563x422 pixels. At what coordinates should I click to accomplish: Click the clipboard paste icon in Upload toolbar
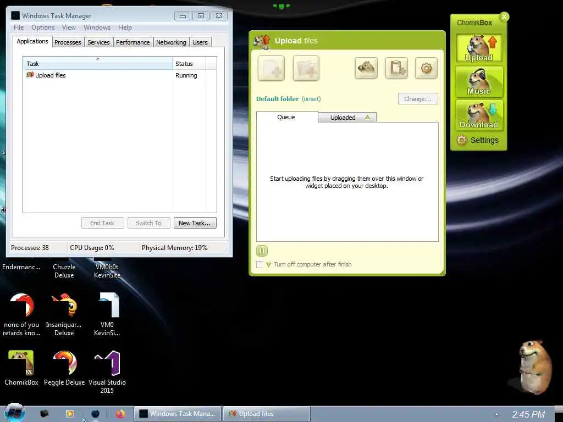pos(396,68)
